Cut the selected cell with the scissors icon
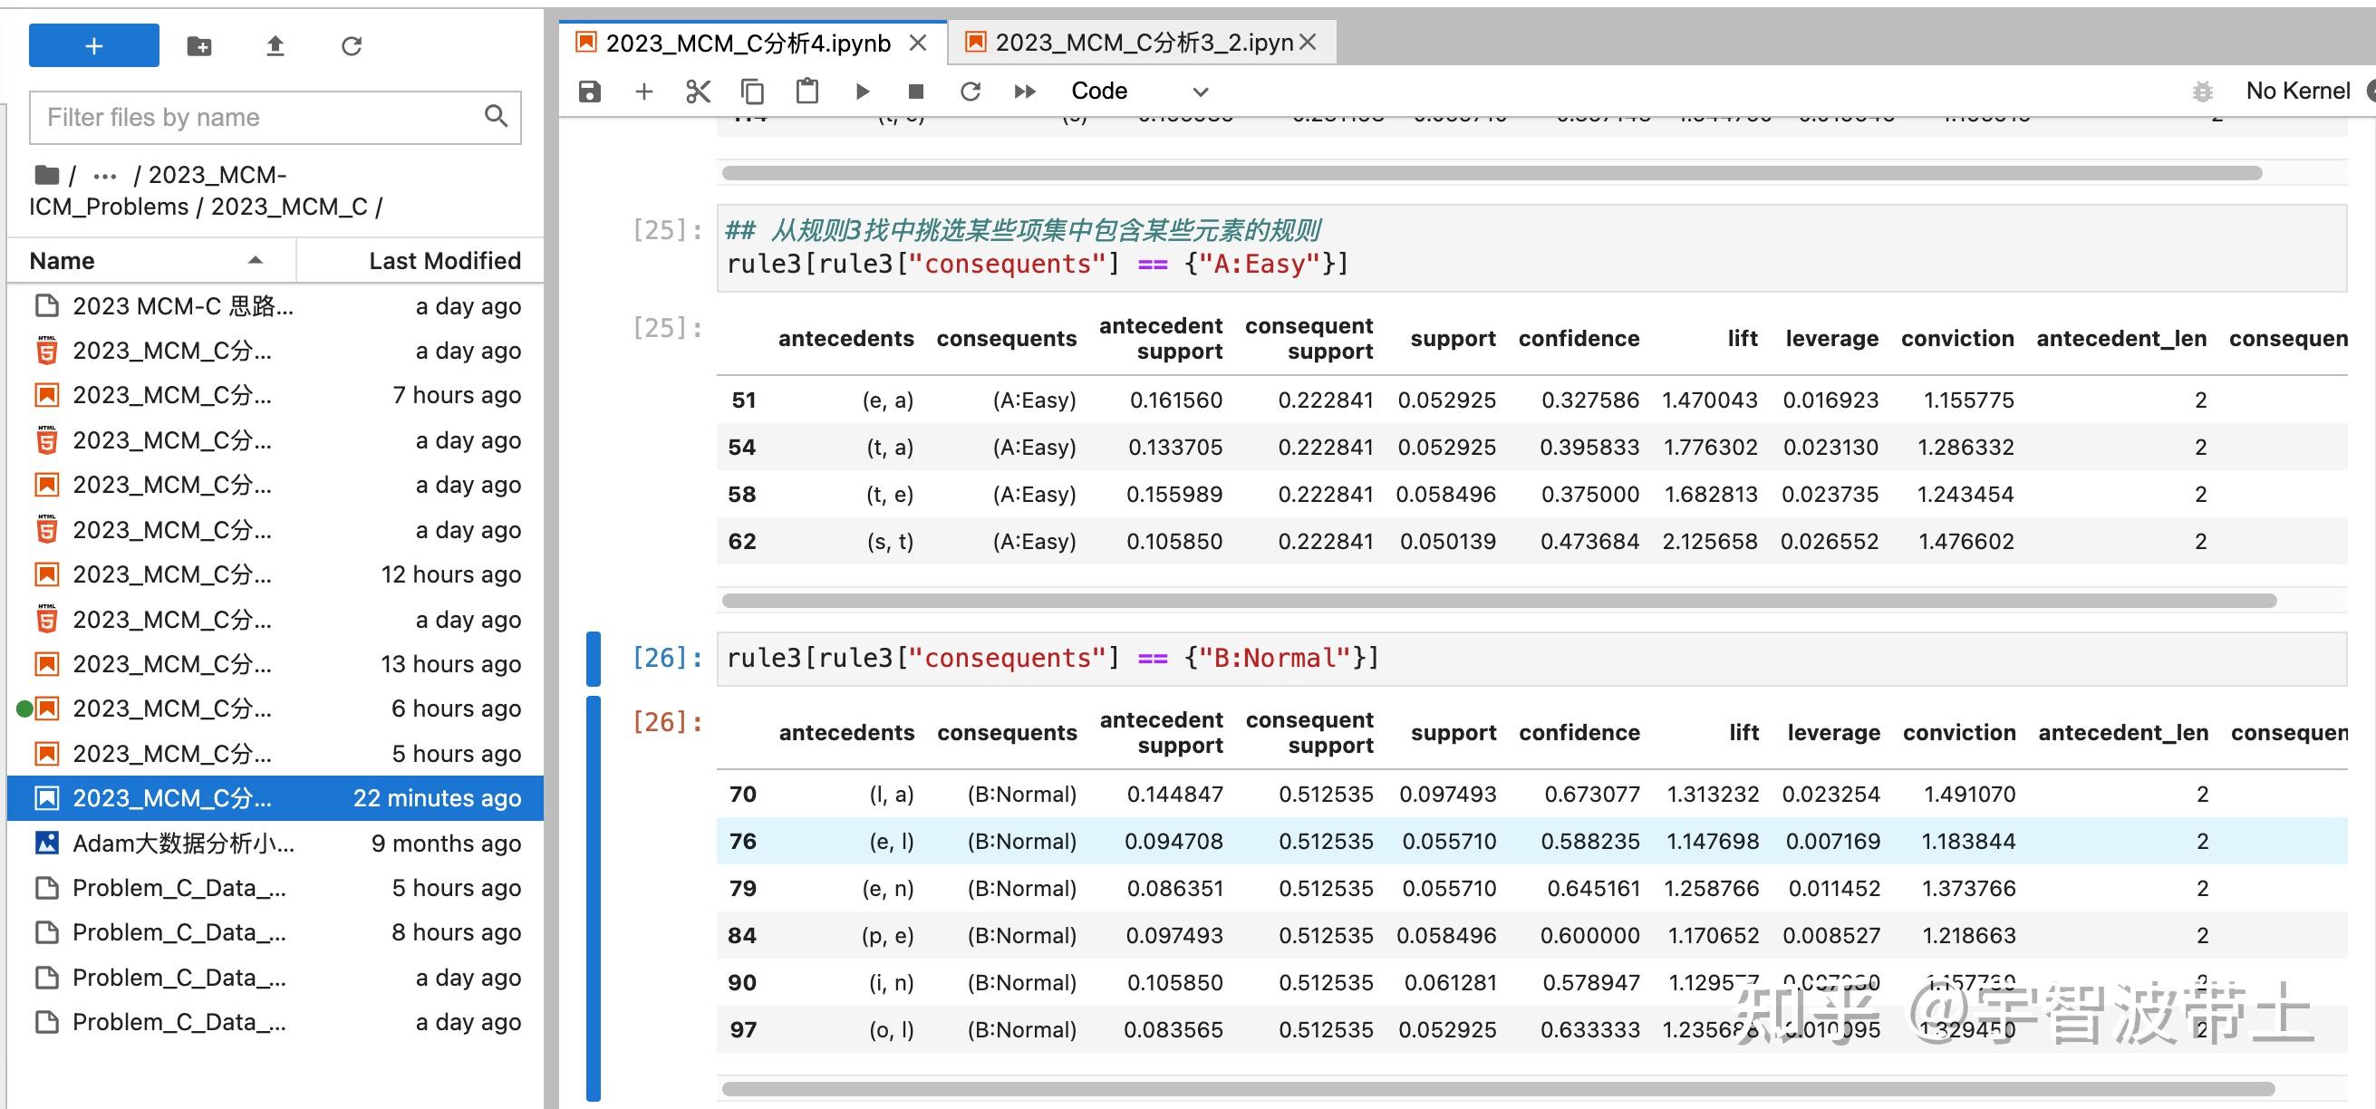The image size is (2376, 1109). 699,92
